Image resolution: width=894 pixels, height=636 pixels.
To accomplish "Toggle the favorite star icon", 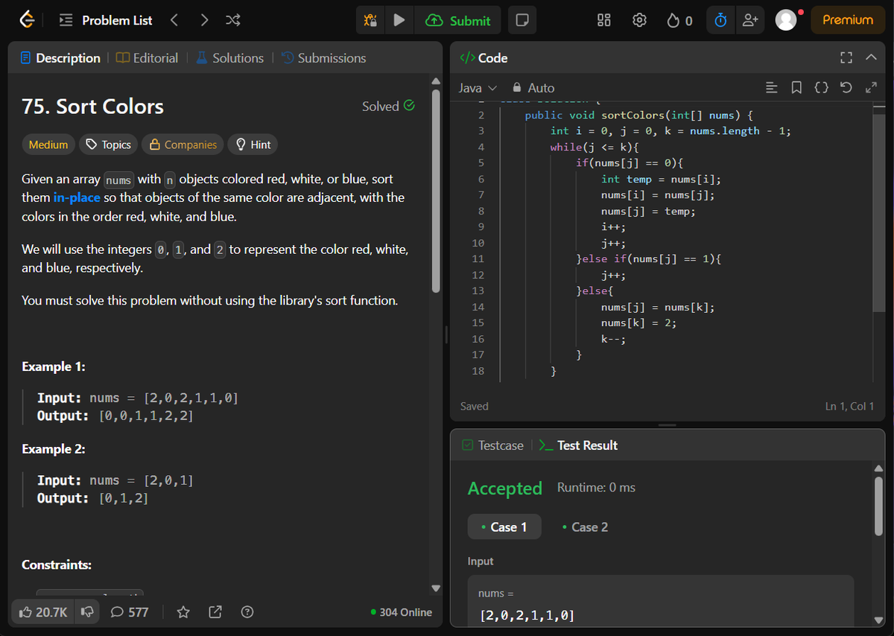I will tap(183, 612).
